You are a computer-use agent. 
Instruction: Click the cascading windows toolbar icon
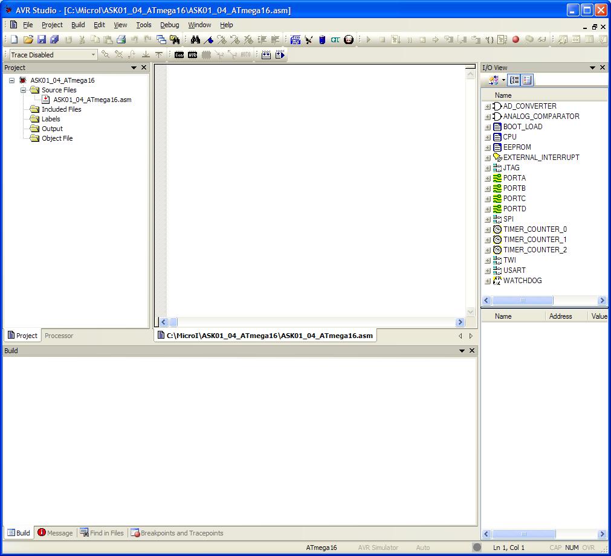(x=161, y=39)
